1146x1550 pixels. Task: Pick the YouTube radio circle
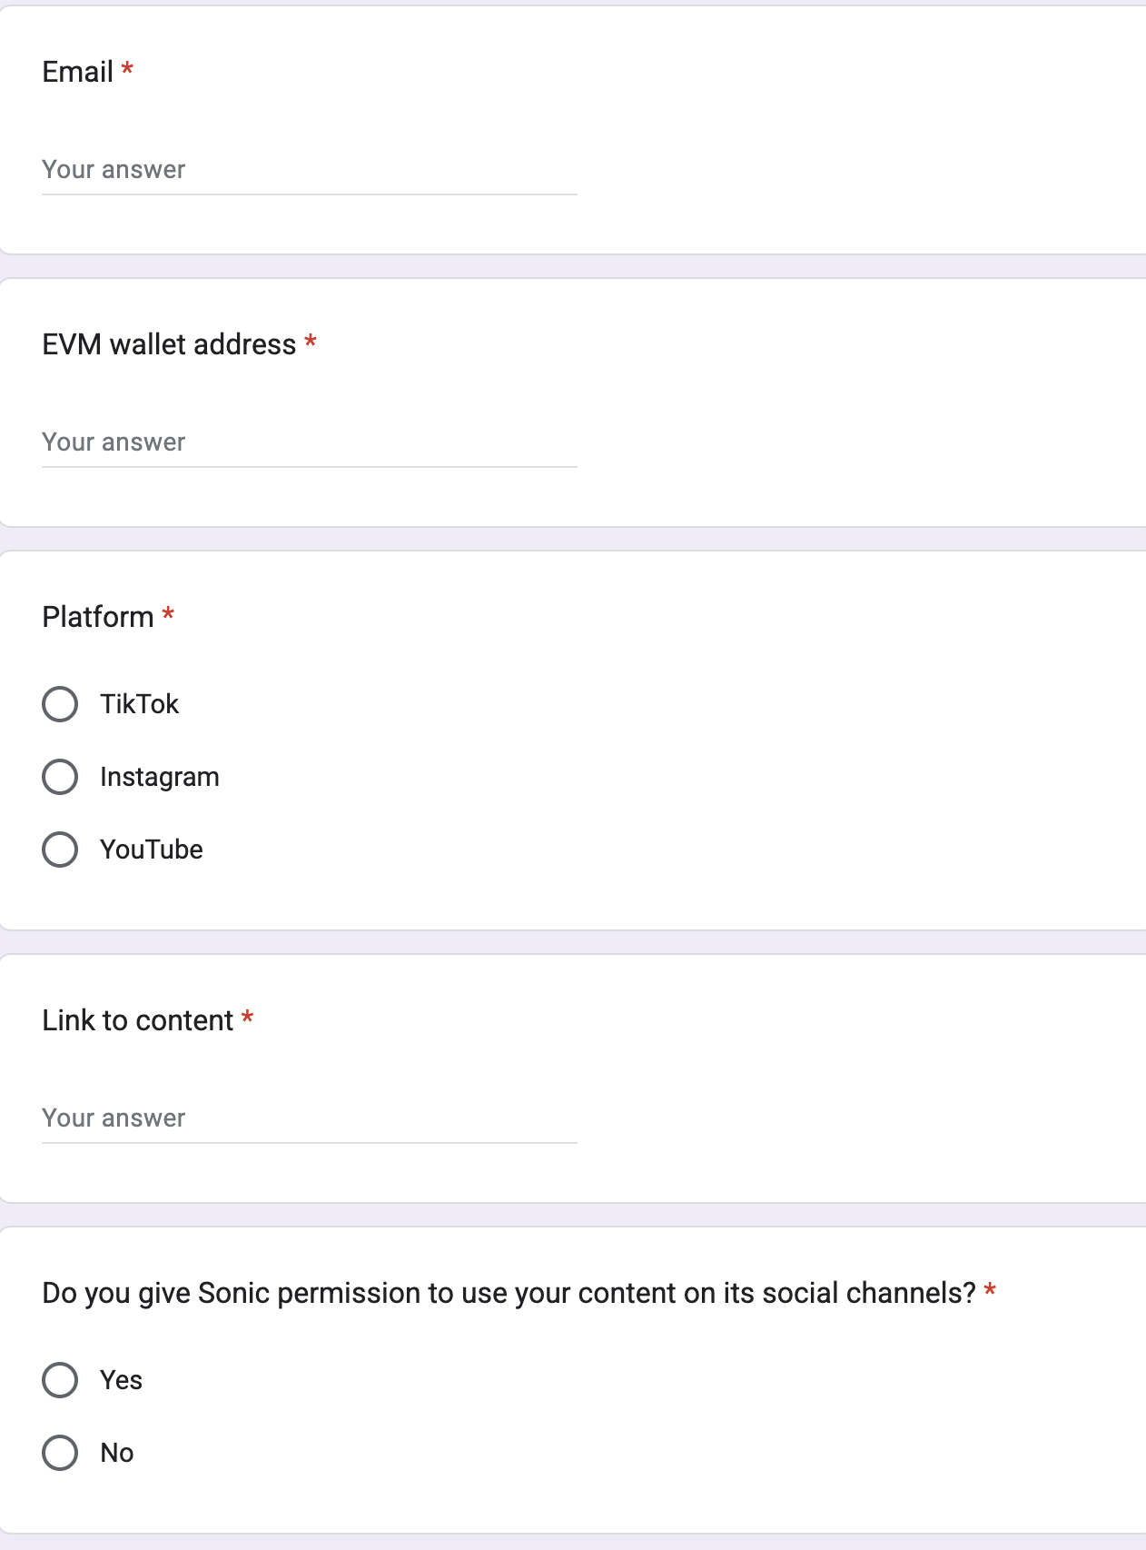pyautogui.click(x=60, y=850)
